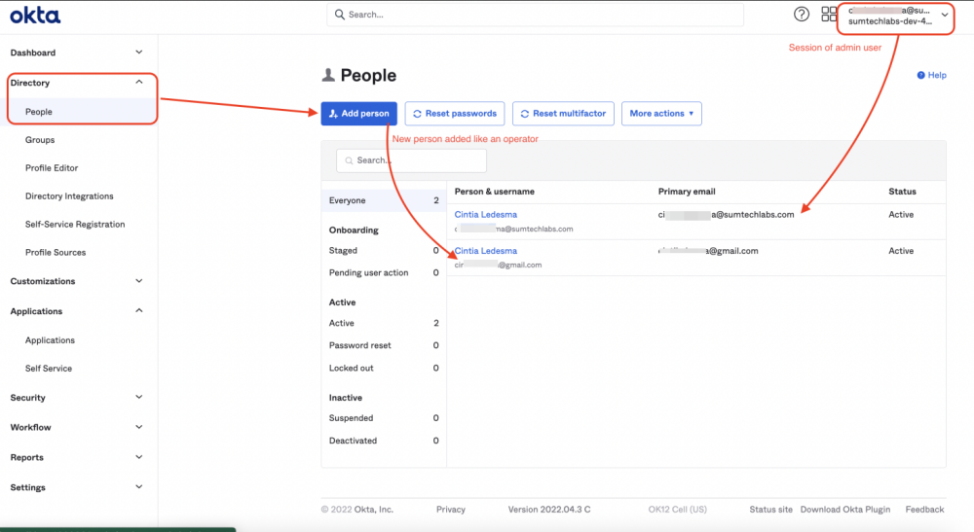Click the Add person button
This screenshot has height=532, width=974.
point(359,114)
